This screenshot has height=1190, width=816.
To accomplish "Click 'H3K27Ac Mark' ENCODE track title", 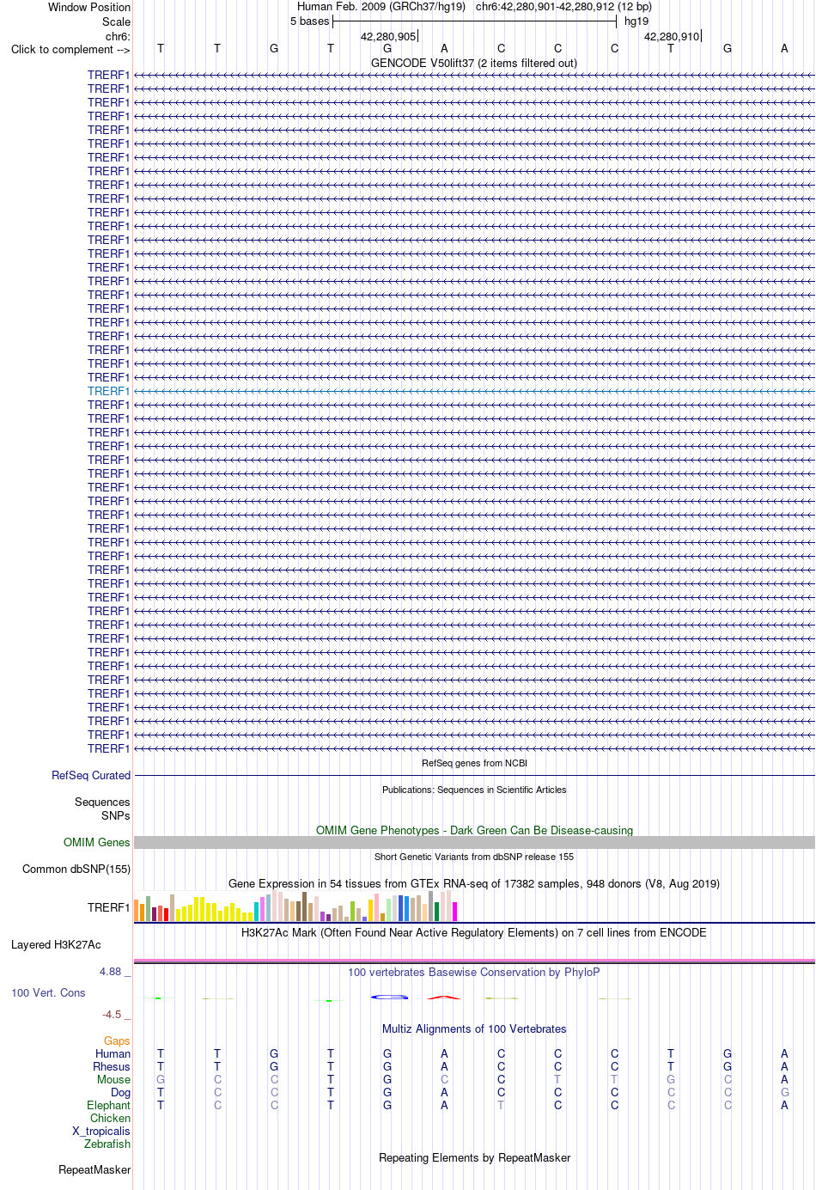I will 474,932.
